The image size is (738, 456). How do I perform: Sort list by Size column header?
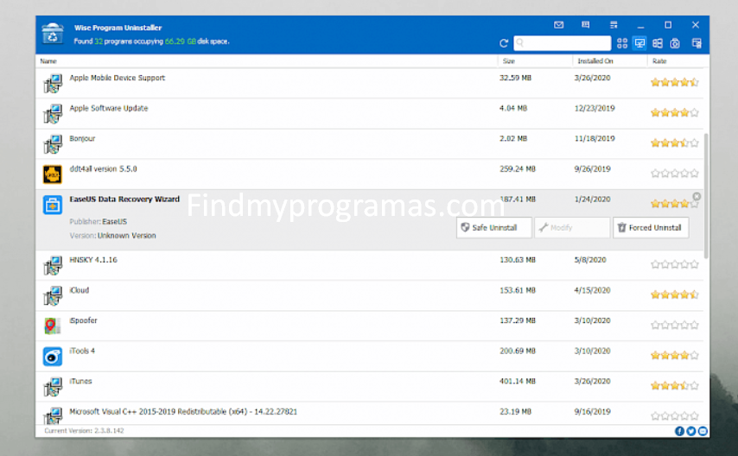pyautogui.click(x=508, y=61)
